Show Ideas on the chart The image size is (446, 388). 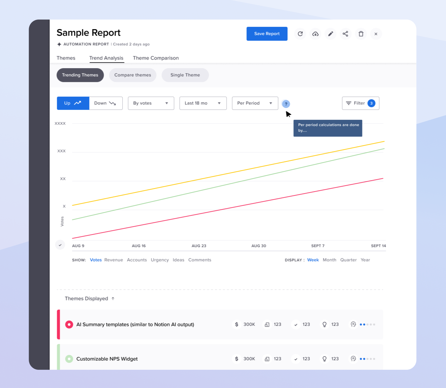coord(178,260)
